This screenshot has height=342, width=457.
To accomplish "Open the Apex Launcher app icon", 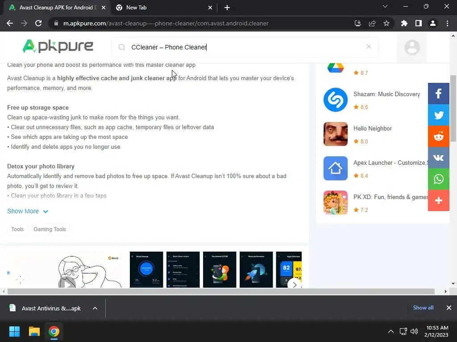I will pos(336,168).
